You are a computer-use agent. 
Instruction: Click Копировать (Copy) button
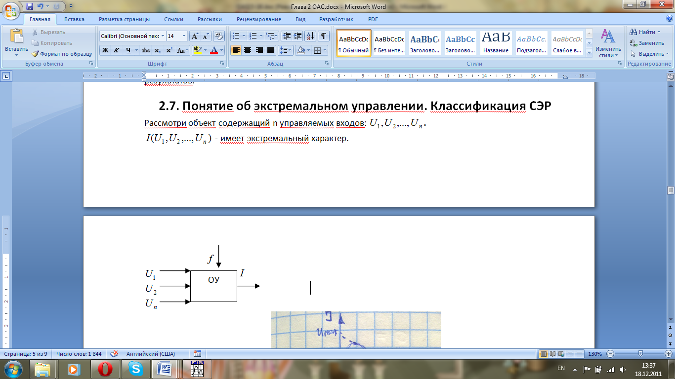51,43
